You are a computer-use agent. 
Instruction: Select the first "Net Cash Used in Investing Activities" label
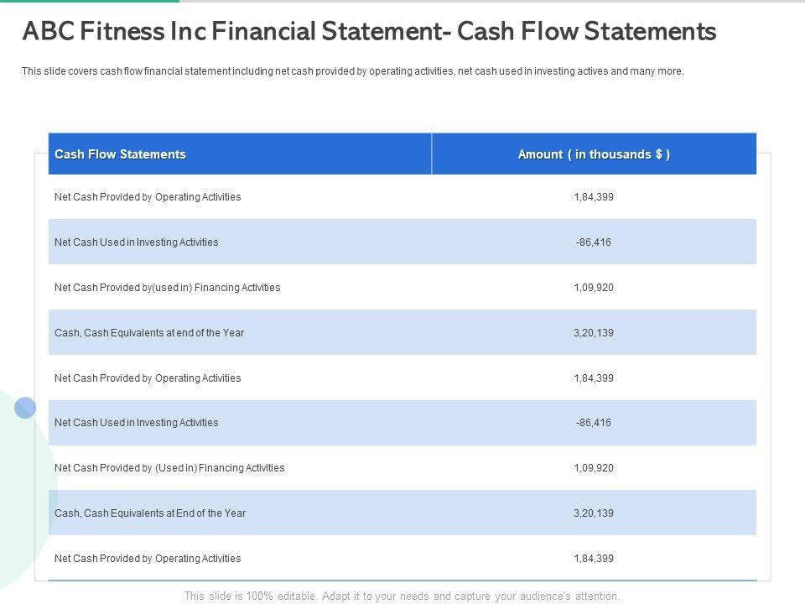(x=136, y=242)
